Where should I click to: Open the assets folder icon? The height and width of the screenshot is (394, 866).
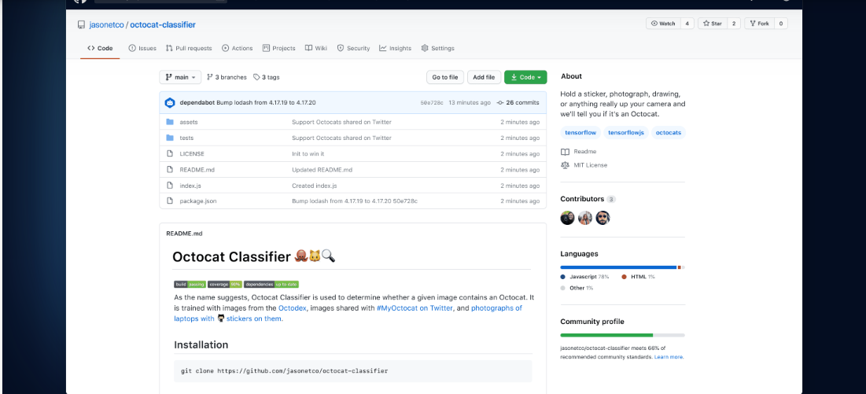click(170, 122)
